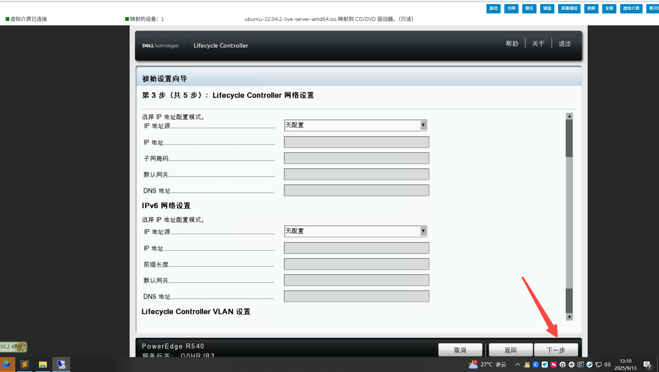
Task: Click the IPv4 子网掩码 input field
Action: (x=356, y=158)
